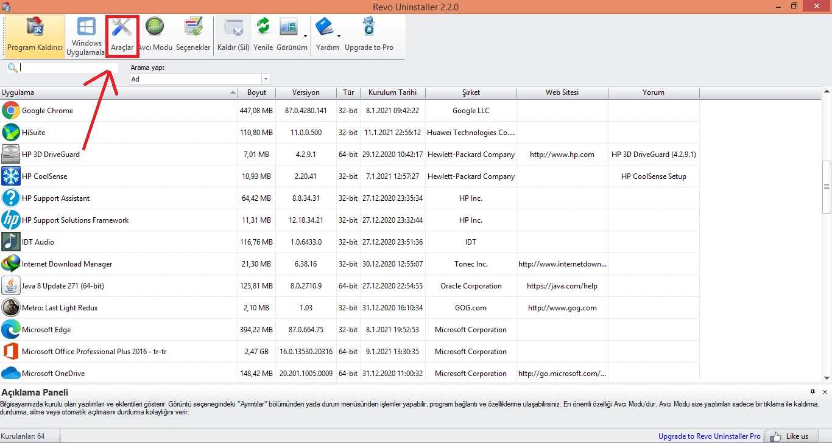Open the Program Kaldırıcı uninstaller view
Image resolution: width=832 pixels, height=443 pixels.
coord(35,37)
